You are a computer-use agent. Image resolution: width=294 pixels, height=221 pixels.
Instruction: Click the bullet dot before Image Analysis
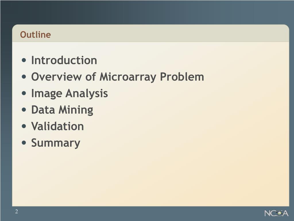pos(24,93)
